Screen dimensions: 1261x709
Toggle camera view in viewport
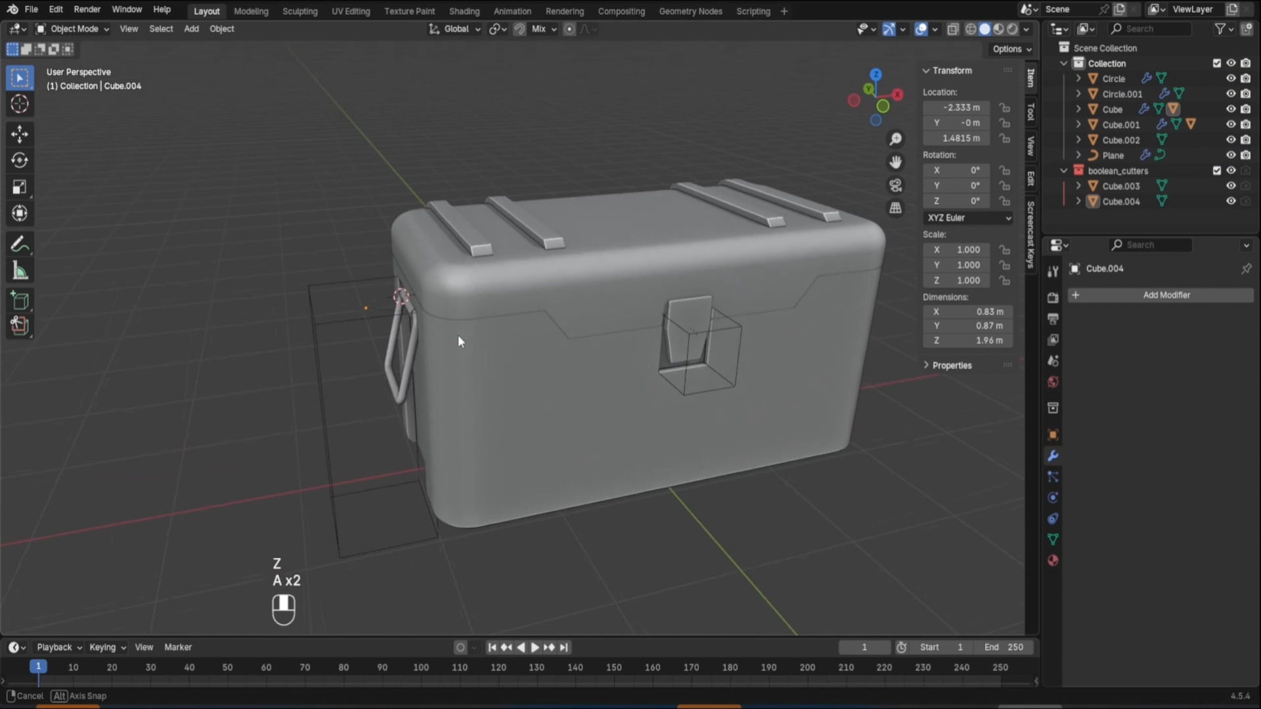pos(895,185)
